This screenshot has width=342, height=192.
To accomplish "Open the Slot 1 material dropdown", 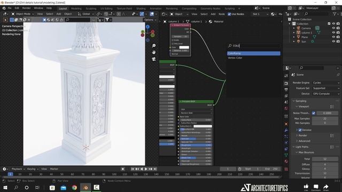I will (260, 14).
